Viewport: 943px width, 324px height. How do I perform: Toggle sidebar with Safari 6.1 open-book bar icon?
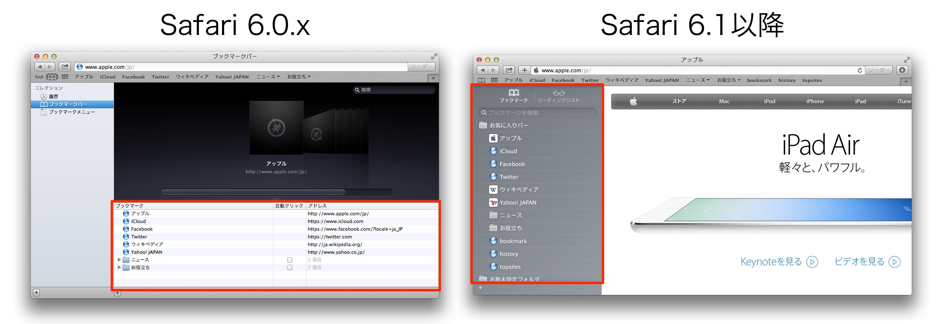coord(482,80)
